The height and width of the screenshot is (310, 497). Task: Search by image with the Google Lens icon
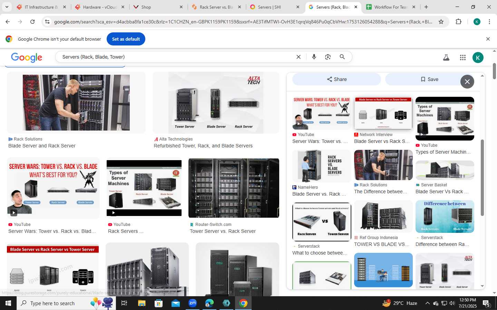click(328, 57)
